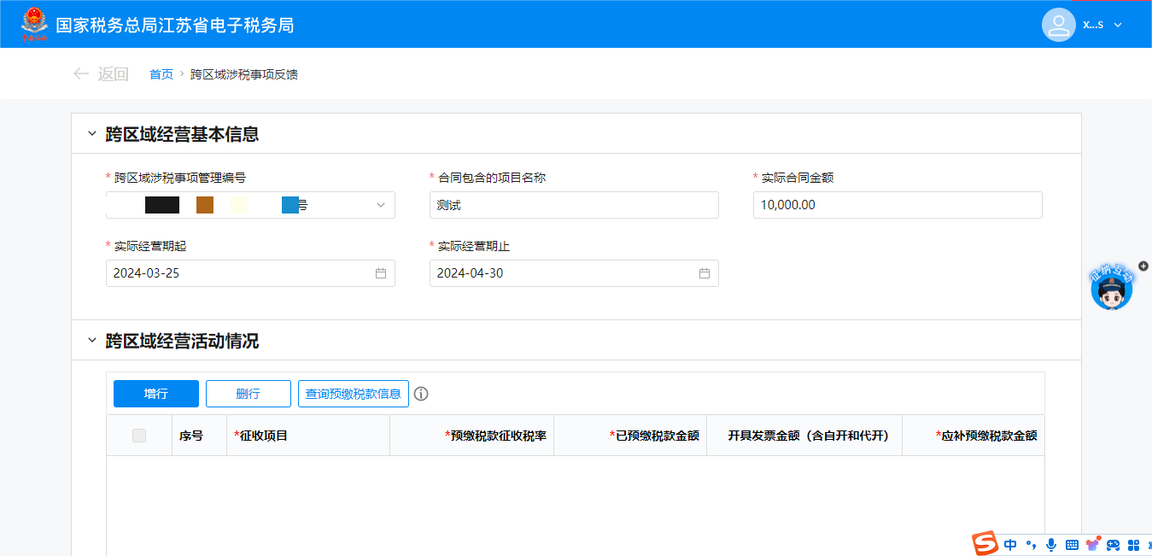The image size is (1152, 556).
Task: Open 跨区域涉税事项管理编号 dropdown
Action: click(x=380, y=205)
